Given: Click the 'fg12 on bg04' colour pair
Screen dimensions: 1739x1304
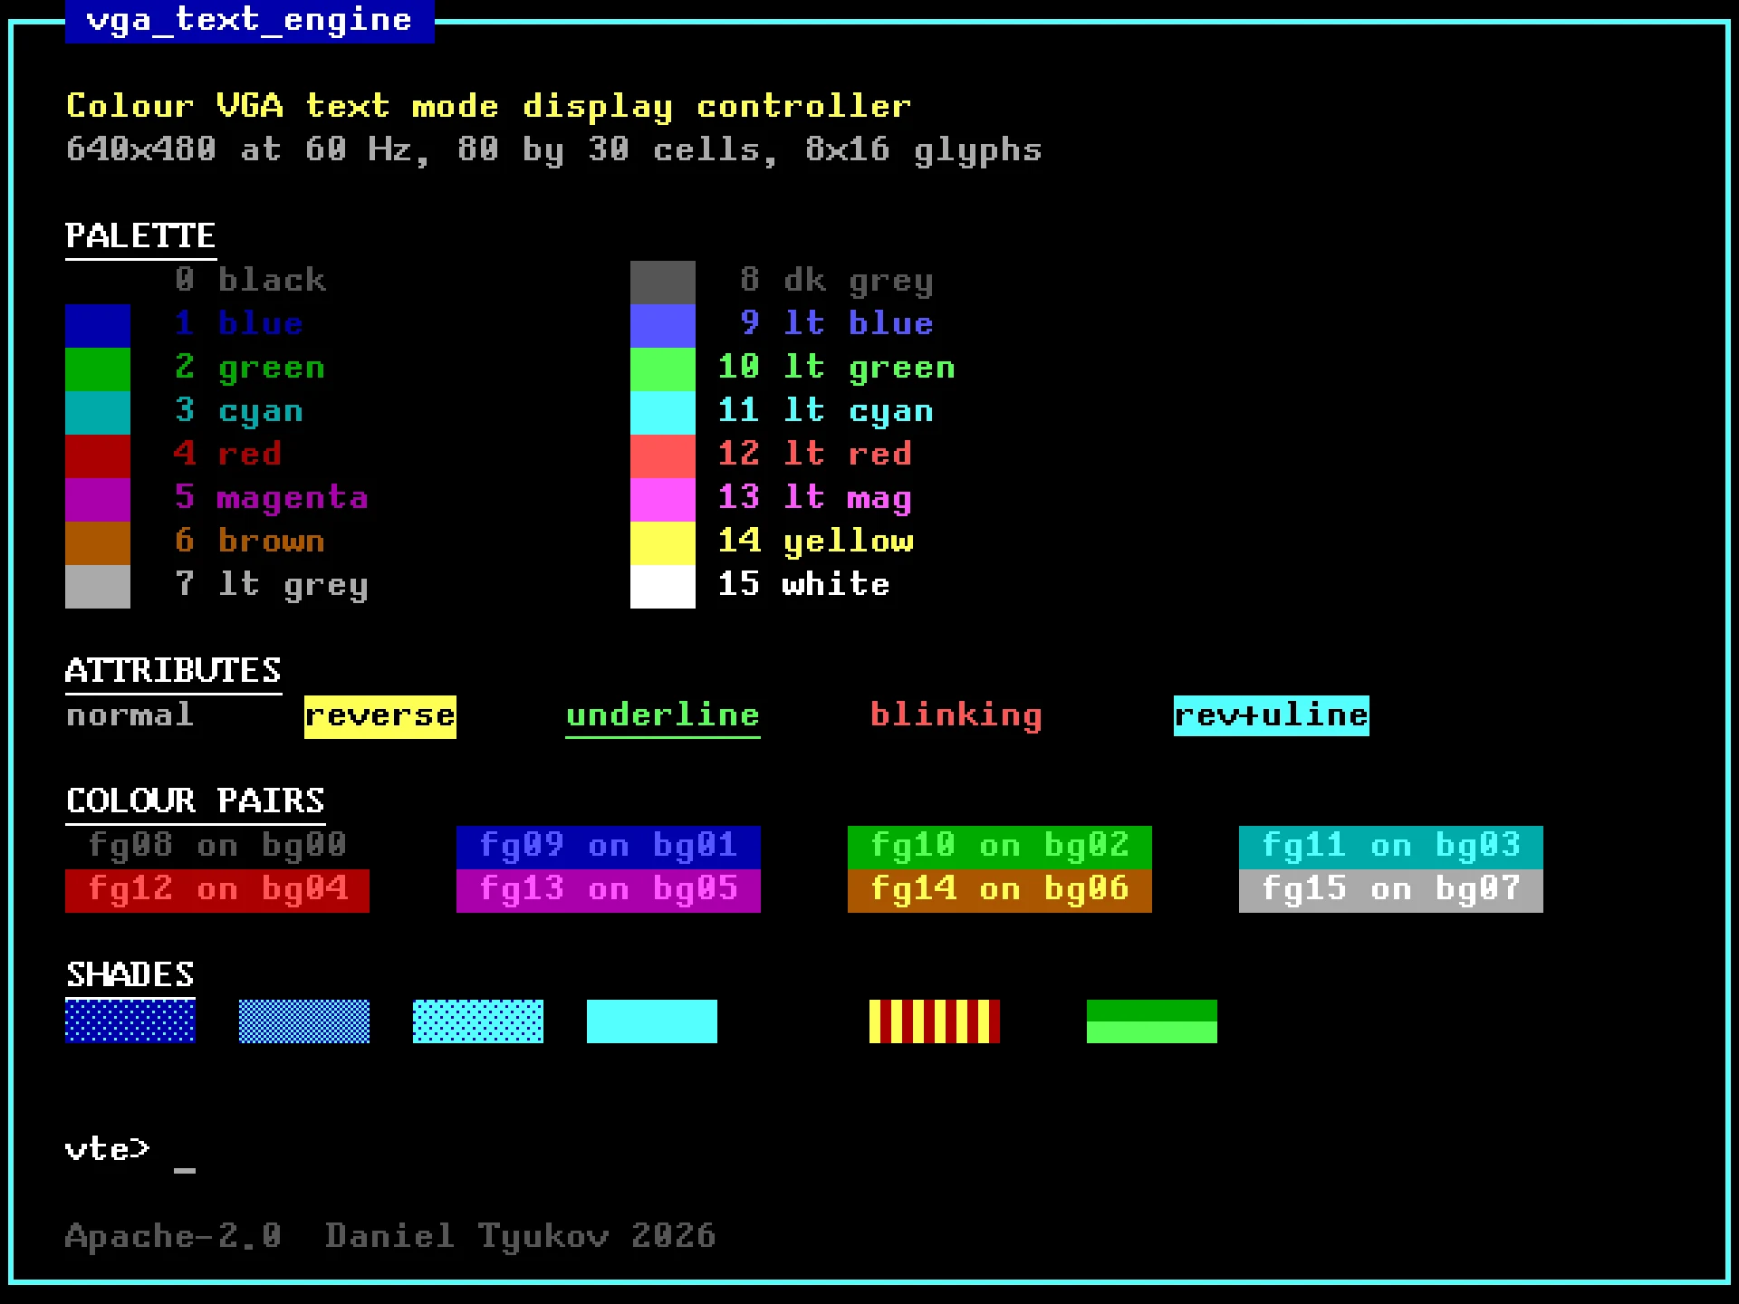Looking at the screenshot, I should coord(217,891).
